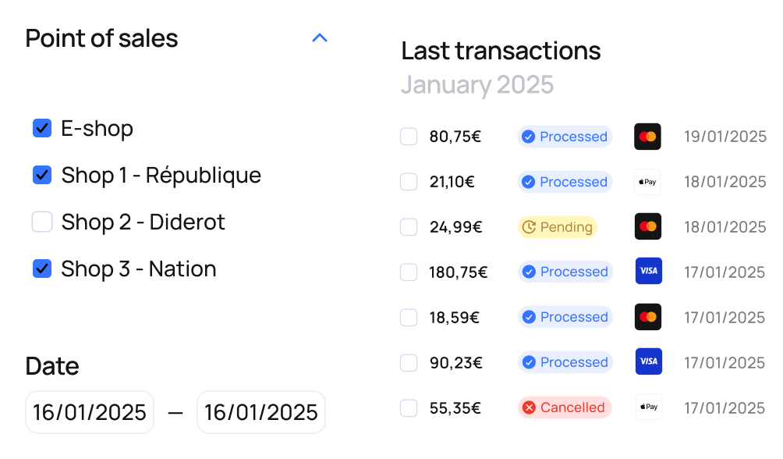
Task: Toggle Shop 1 - République checkbox
Action: (x=42, y=175)
